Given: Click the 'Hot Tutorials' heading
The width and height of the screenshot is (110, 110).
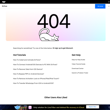Looking at the screenshot, I should [20, 55].
